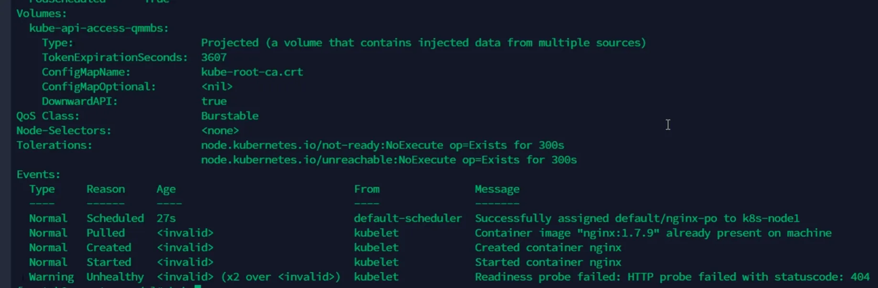The height and width of the screenshot is (288, 878).
Task: Click the Warning event type
Action: [x=51, y=277]
